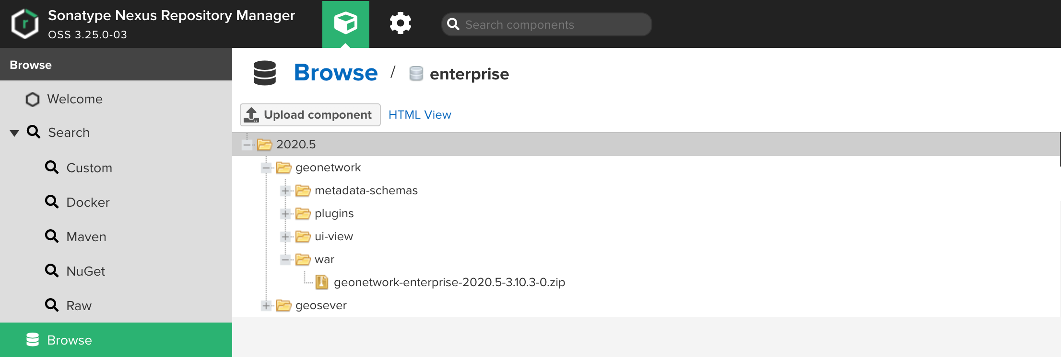1061x357 pixels.
Task: Click the geosever folder icon
Action: click(x=283, y=305)
